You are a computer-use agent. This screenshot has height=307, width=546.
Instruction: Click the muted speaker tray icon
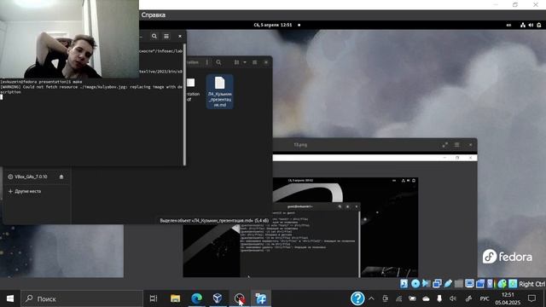pyautogui.click(x=453, y=298)
